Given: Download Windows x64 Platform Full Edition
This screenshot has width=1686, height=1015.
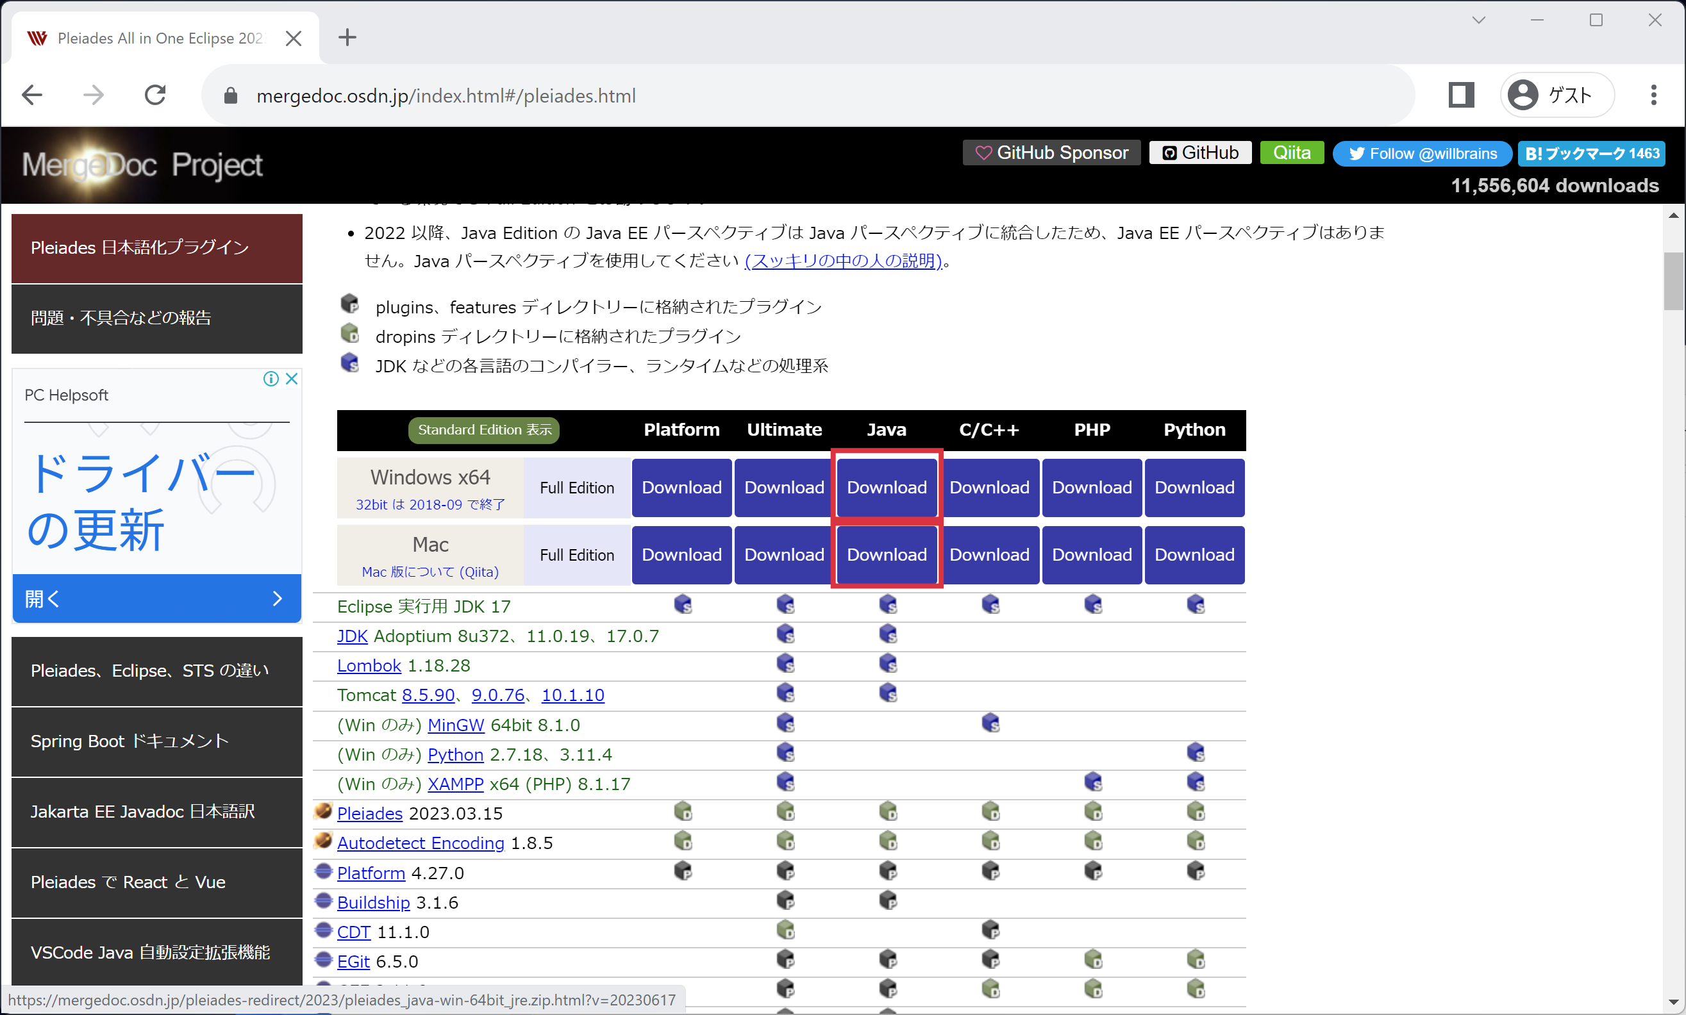Looking at the screenshot, I should (x=681, y=488).
